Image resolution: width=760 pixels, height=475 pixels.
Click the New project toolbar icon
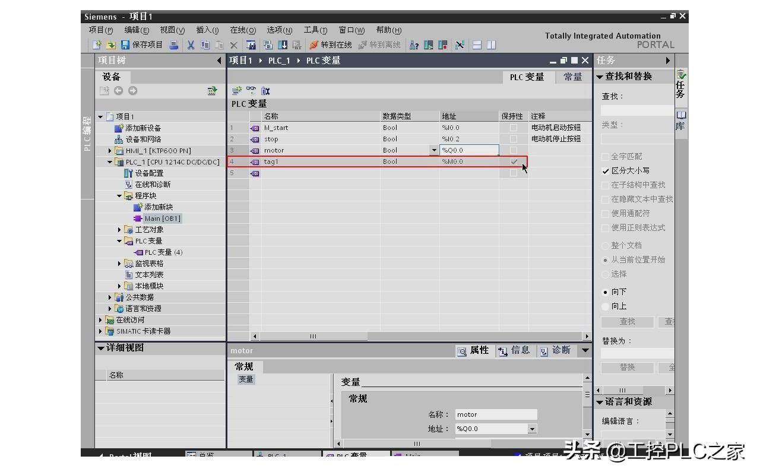point(97,45)
